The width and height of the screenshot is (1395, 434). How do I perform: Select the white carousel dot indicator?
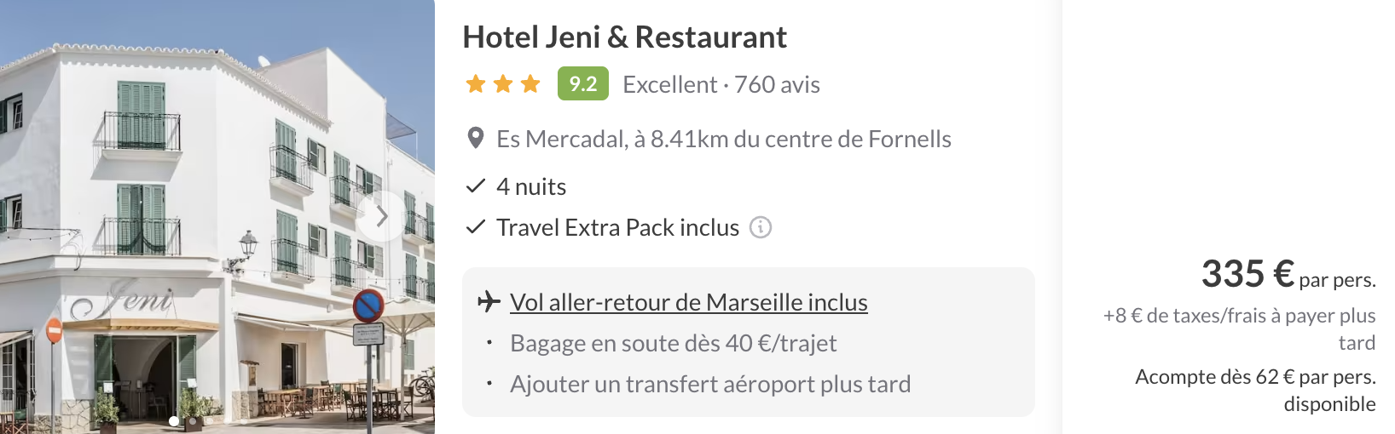(174, 420)
